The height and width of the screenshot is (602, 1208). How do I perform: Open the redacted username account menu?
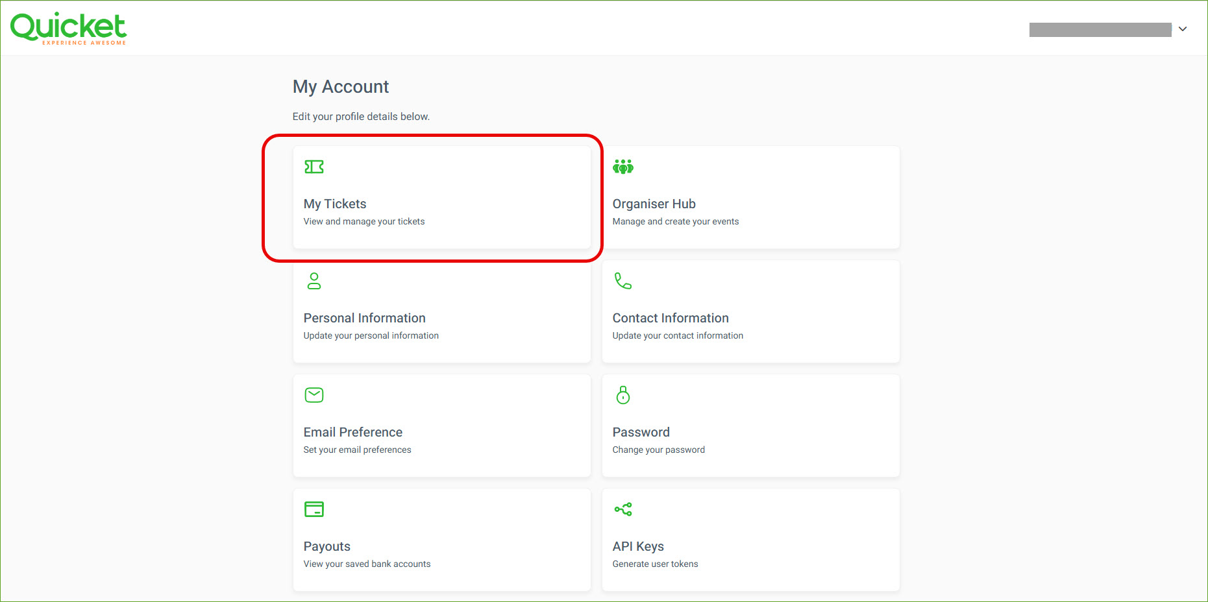pyautogui.click(x=1100, y=30)
